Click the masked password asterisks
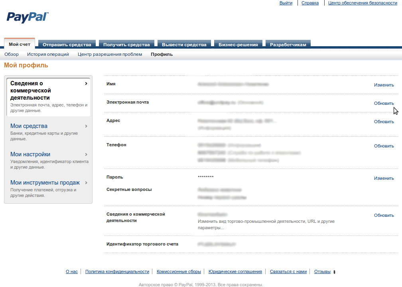This screenshot has width=402, height=287. [x=206, y=177]
